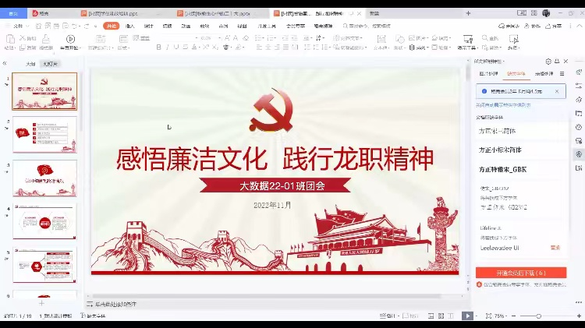Click the red membership download button

[520, 273]
